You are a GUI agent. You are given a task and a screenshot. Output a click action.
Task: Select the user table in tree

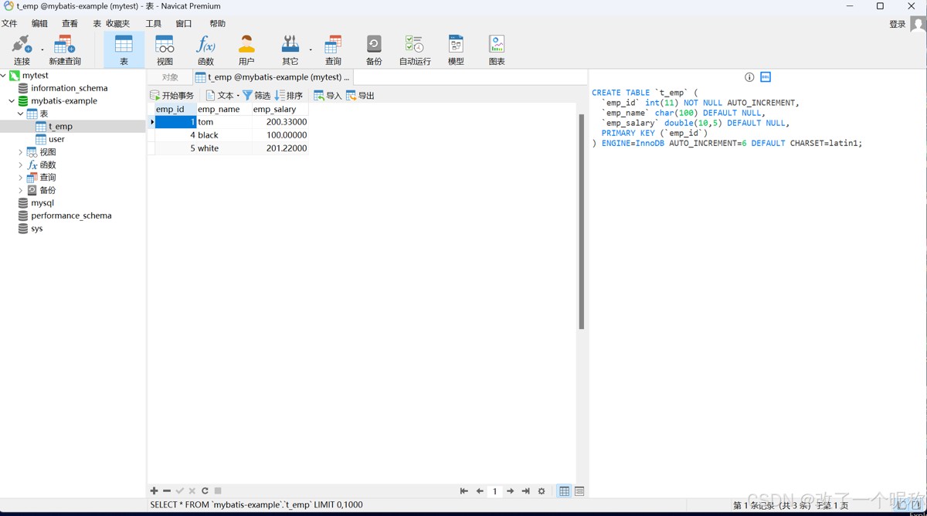coord(56,139)
